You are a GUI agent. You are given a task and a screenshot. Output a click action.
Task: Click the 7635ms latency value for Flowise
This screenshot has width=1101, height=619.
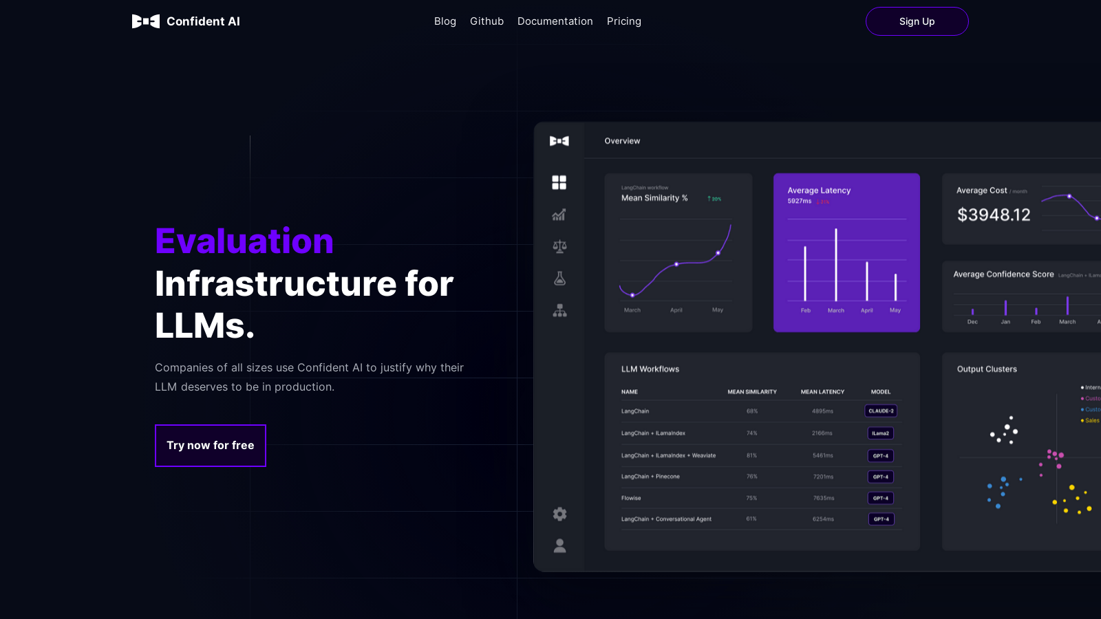823,498
